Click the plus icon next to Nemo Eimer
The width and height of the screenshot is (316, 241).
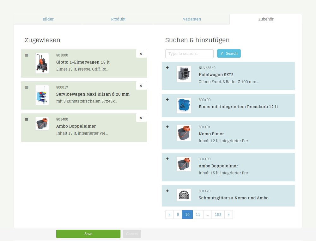click(167, 127)
